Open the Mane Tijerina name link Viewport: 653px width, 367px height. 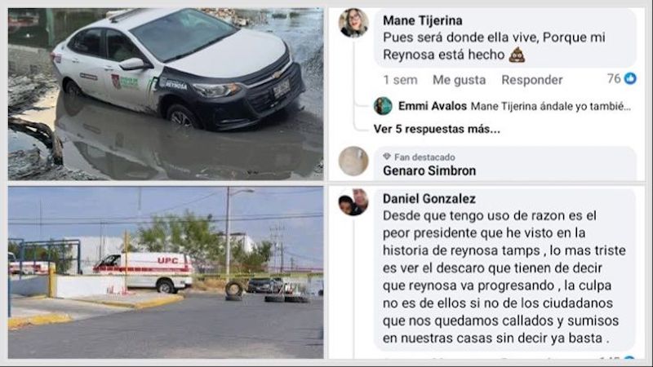coord(422,20)
